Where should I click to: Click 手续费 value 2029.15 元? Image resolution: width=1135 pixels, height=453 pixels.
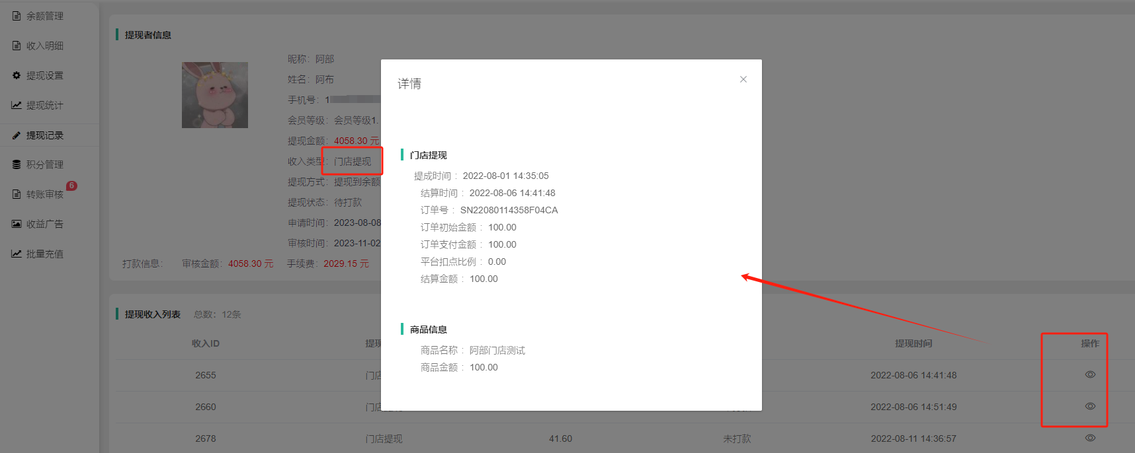(346, 263)
